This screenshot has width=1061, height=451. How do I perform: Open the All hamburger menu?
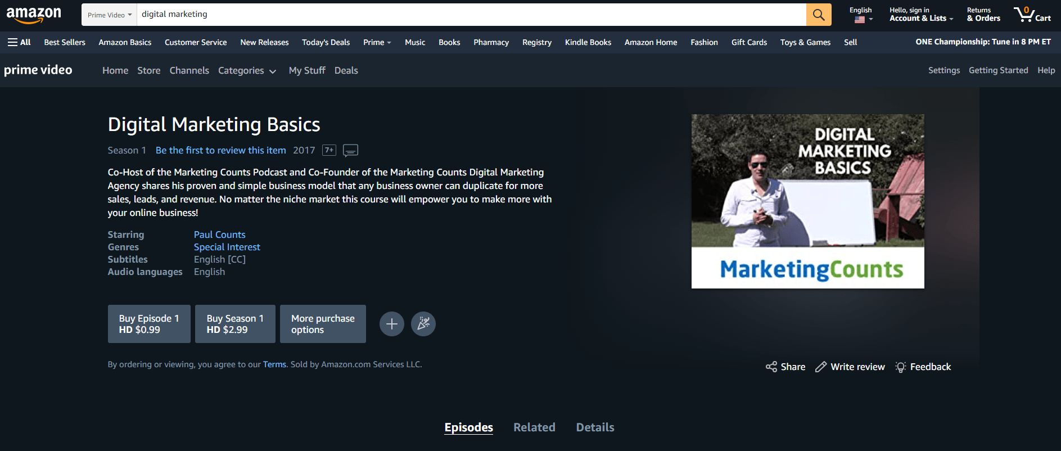19,42
